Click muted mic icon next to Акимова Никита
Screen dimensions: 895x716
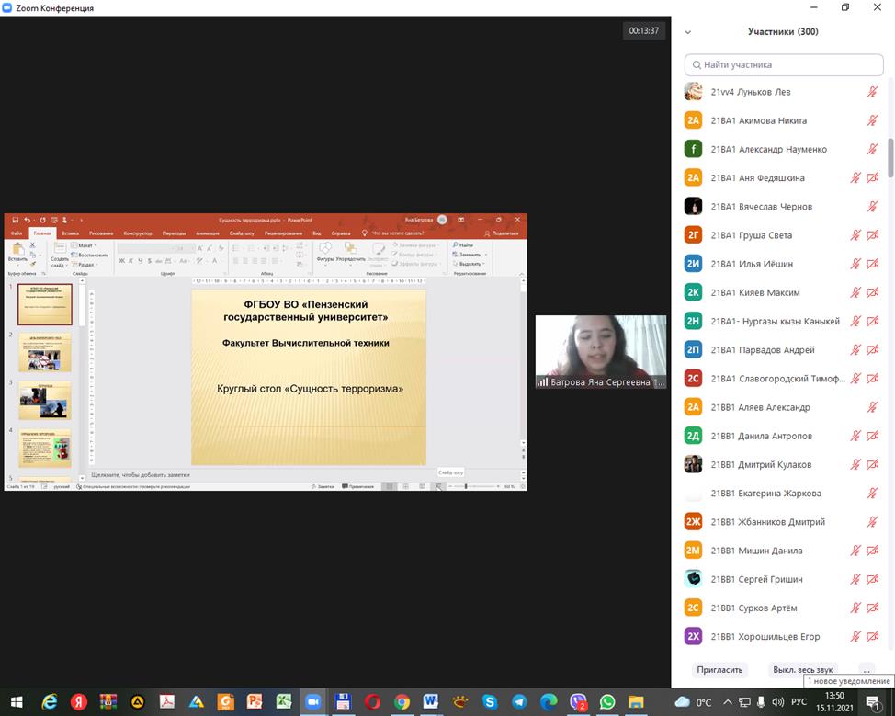pos(872,120)
